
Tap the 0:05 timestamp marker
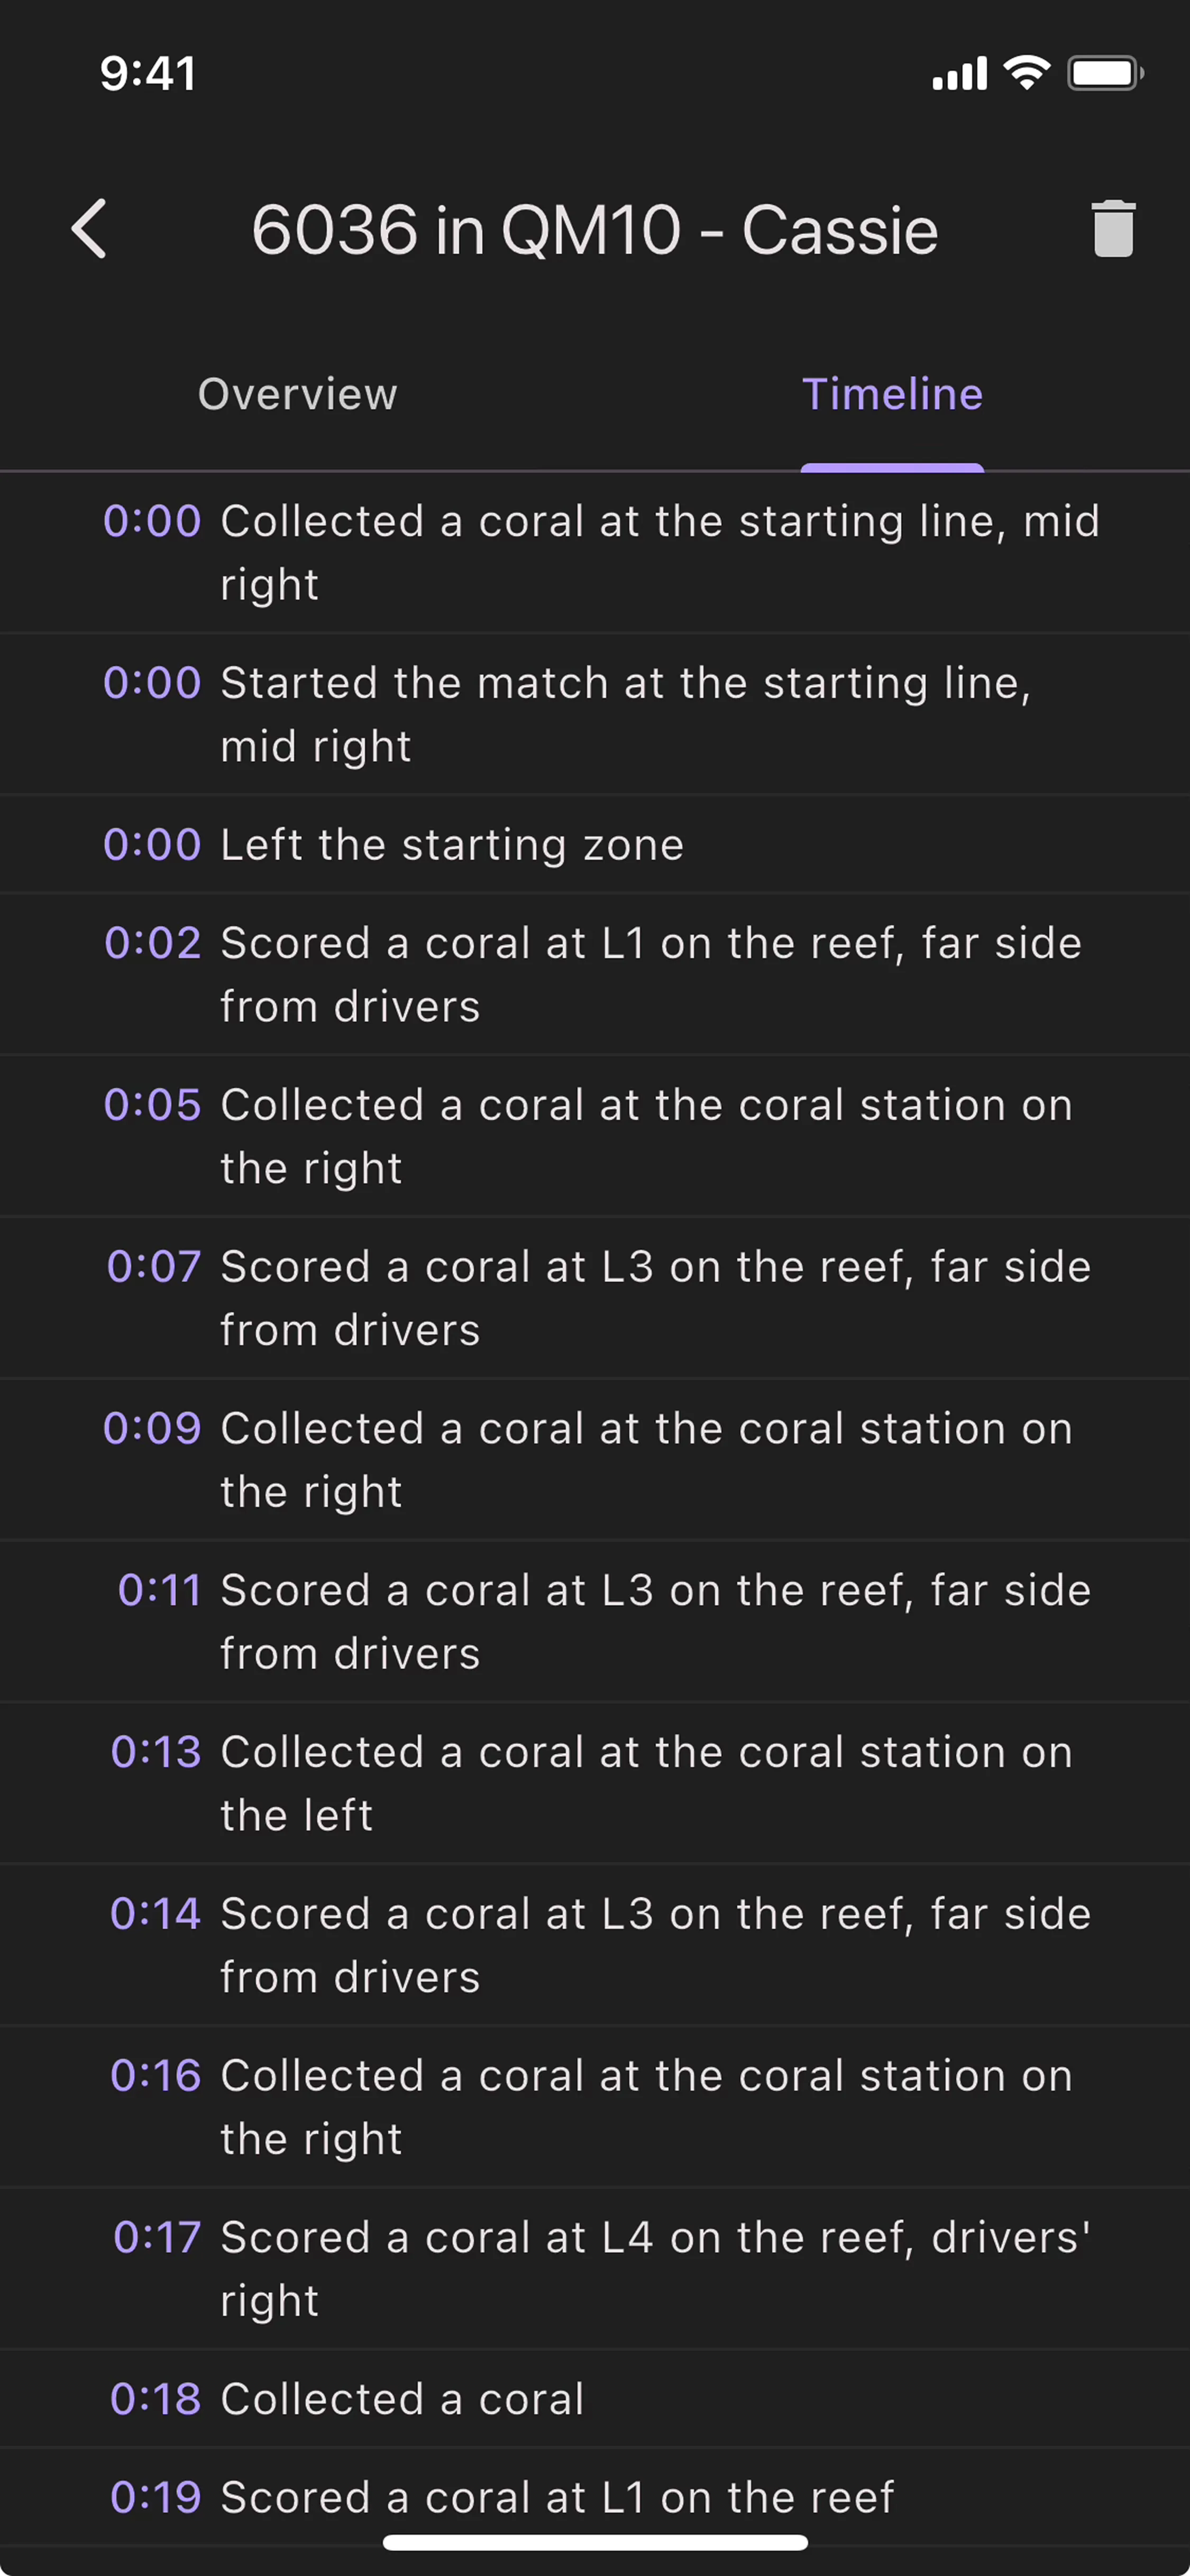point(153,1105)
